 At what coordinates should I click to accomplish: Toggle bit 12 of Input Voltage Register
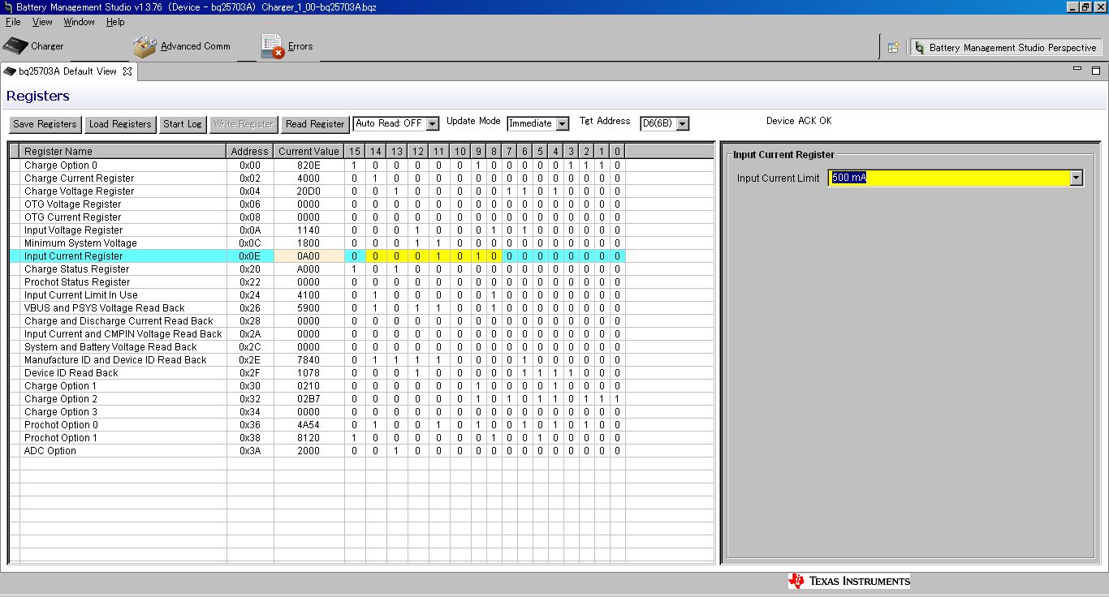(417, 230)
